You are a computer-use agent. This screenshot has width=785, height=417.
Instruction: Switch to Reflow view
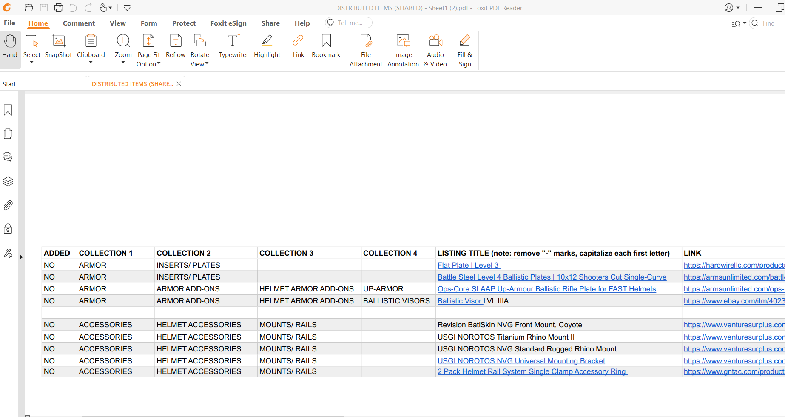click(x=176, y=46)
